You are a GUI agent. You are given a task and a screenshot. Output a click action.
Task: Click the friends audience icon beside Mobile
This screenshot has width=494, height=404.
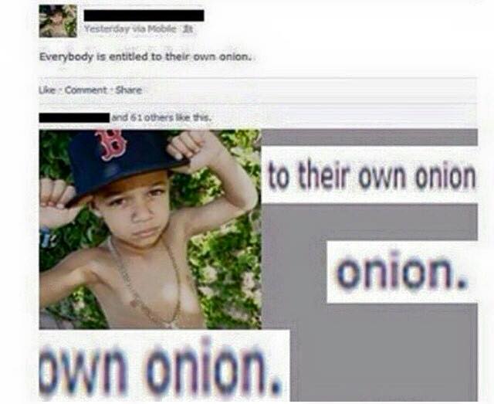188,29
